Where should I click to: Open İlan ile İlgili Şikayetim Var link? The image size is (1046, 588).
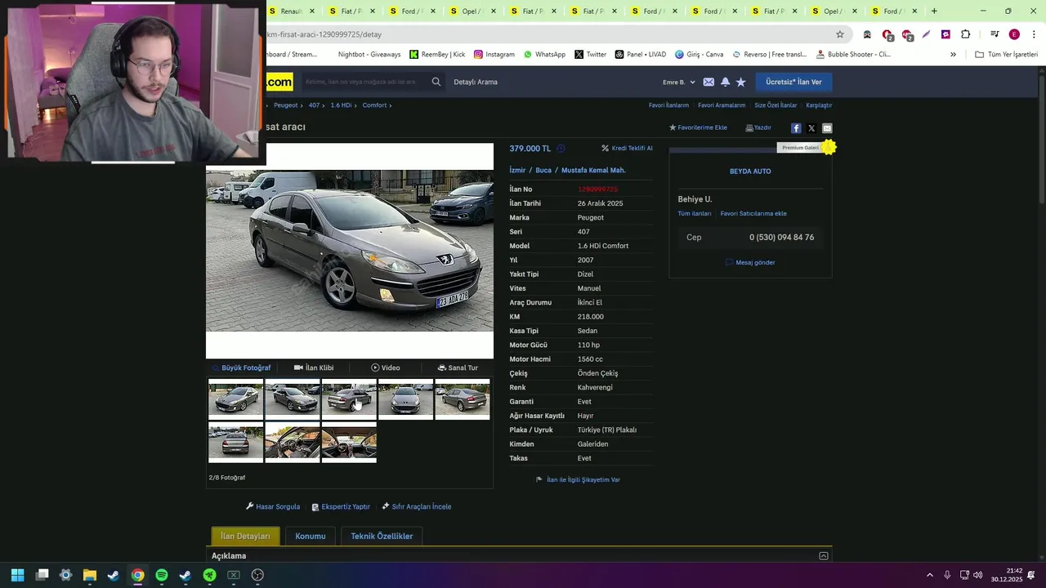tap(578, 479)
